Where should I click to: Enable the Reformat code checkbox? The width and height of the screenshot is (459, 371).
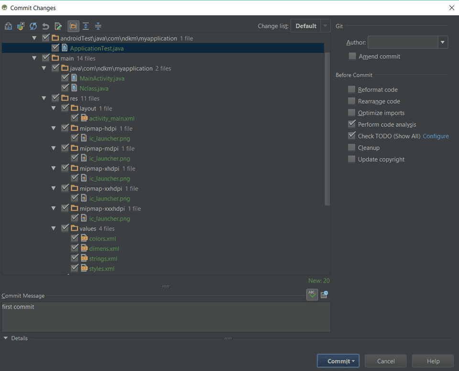pos(352,89)
